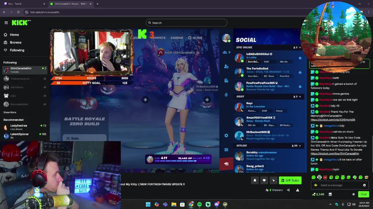Open Spotify from the taskbar
Image resolution: width=373 pixels, height=209 pixels.
199,204
